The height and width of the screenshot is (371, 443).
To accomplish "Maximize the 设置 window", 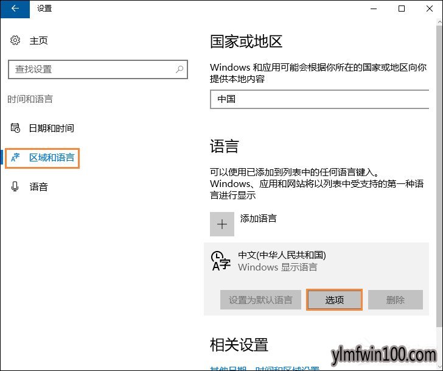I will point(402,9).
